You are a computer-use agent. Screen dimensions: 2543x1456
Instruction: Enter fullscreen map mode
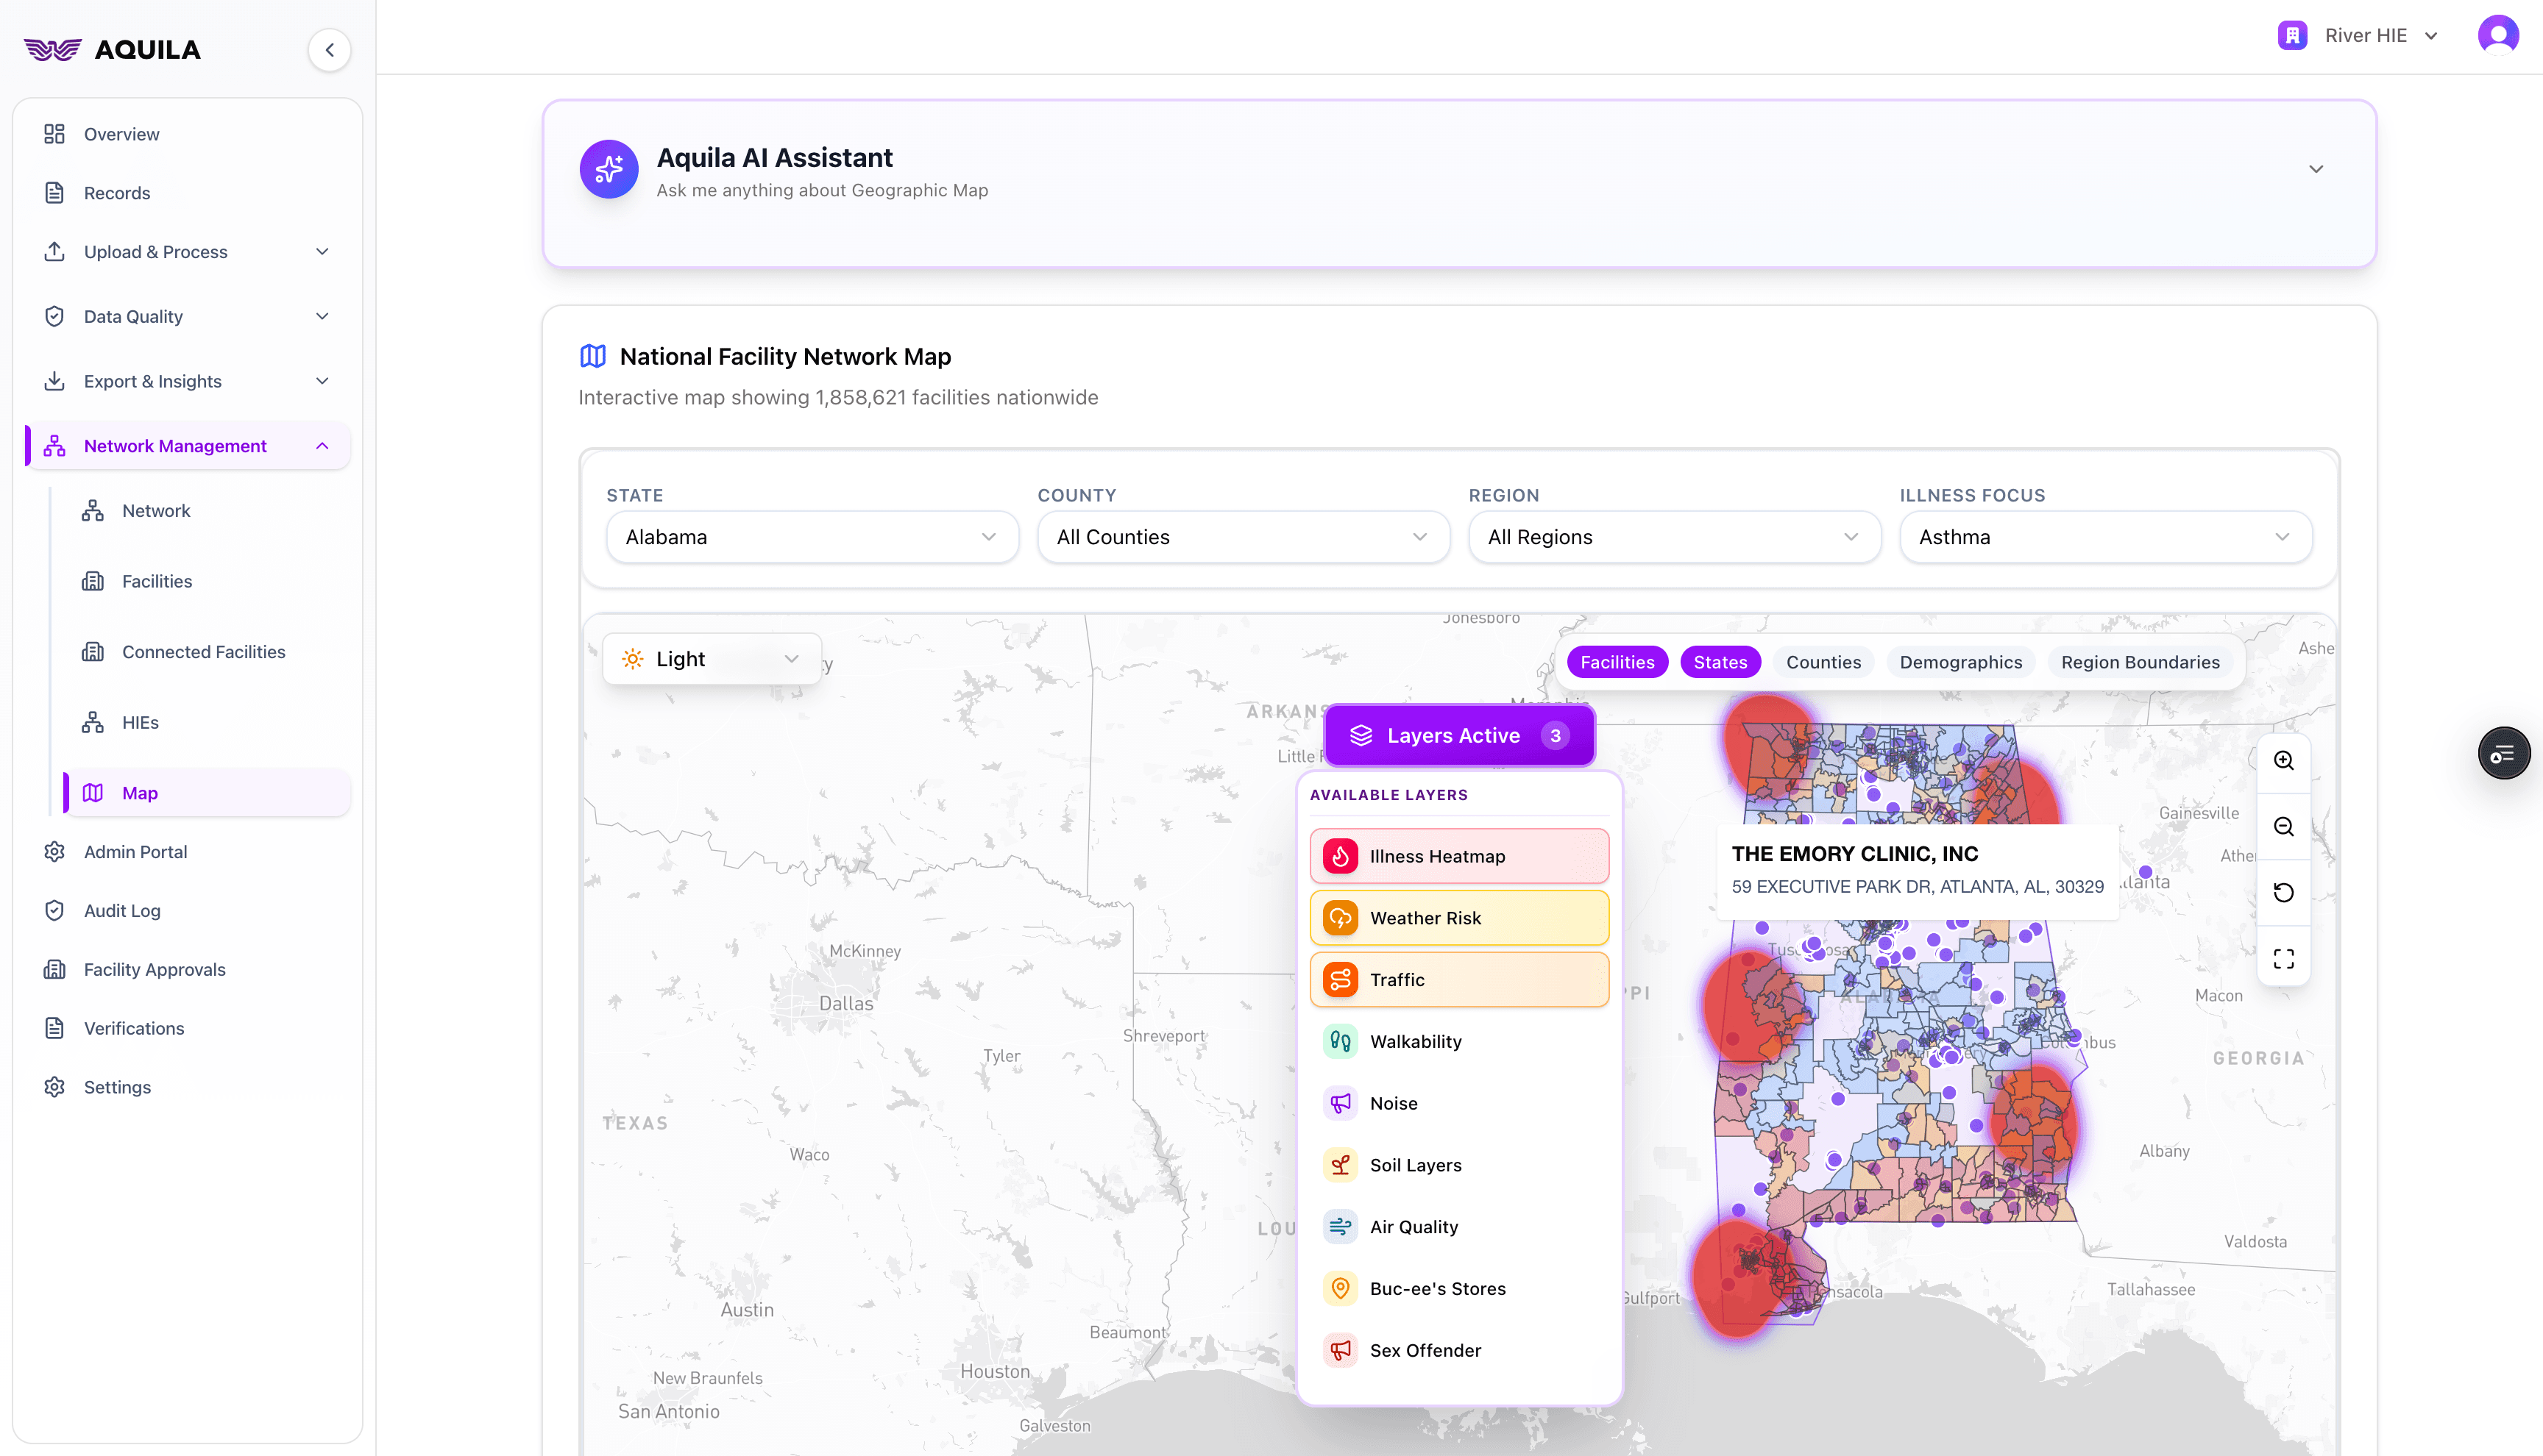[x=2283, y=959]
